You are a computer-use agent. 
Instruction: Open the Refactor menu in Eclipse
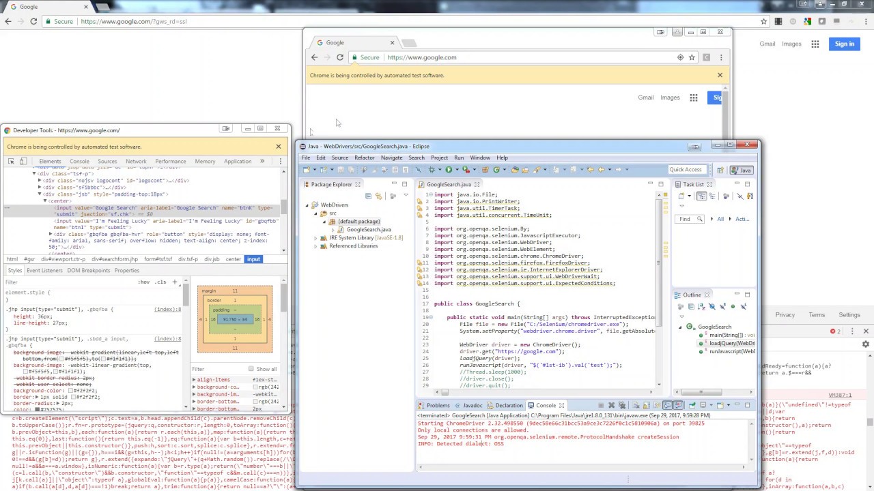[364, 158]
